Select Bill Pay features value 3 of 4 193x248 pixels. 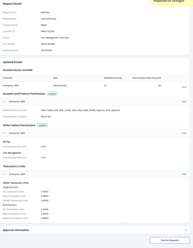click(44, 147)
